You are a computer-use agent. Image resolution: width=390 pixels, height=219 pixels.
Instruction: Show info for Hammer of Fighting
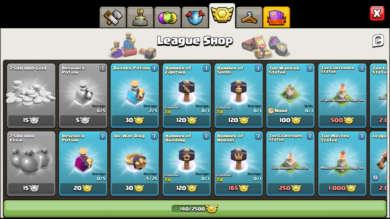click(x=206, y=68)
